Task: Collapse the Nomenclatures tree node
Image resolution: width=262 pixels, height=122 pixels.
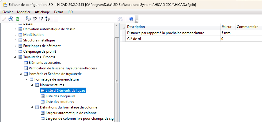Action: [32, 85]
